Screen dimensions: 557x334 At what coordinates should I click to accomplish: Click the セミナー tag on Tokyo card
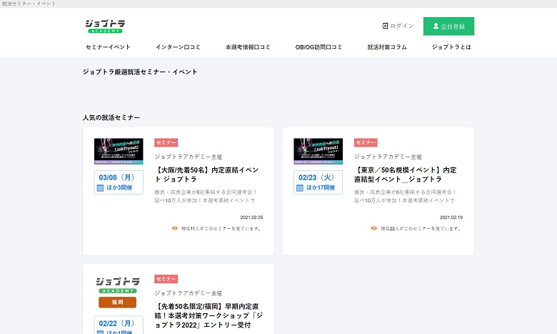[366, 142]
